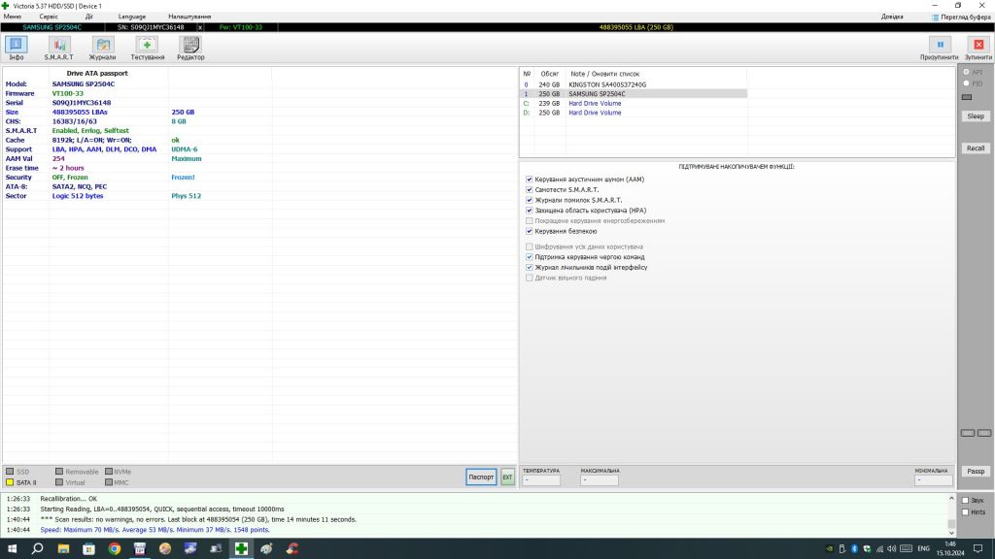Image resolution: width=995 pixels, height=559 pixels.
Task: Toggle Захищена область користувача (HPA) checkbox
Action: [x=530, y=211]
